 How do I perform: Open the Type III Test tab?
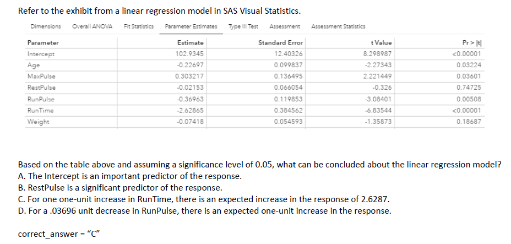click(243, 26)
